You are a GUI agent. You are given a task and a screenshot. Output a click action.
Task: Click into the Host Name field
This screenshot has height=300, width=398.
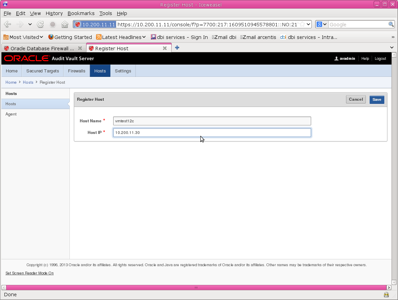(212, 121)
